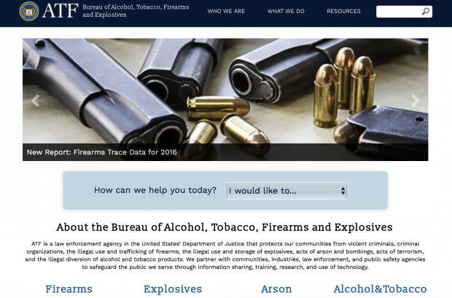Click into the site search field
This screenshot has width=452, height=298.
click(404, 12)
